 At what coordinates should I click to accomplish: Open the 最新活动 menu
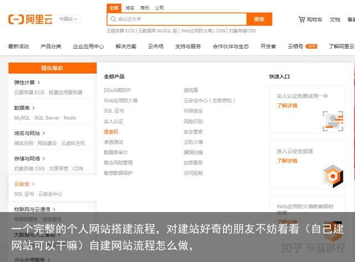[18, 47]
